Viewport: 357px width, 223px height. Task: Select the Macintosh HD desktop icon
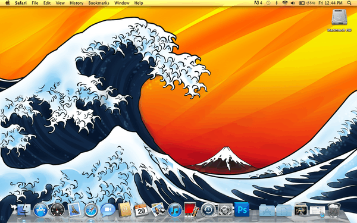(x=339, y=20)
